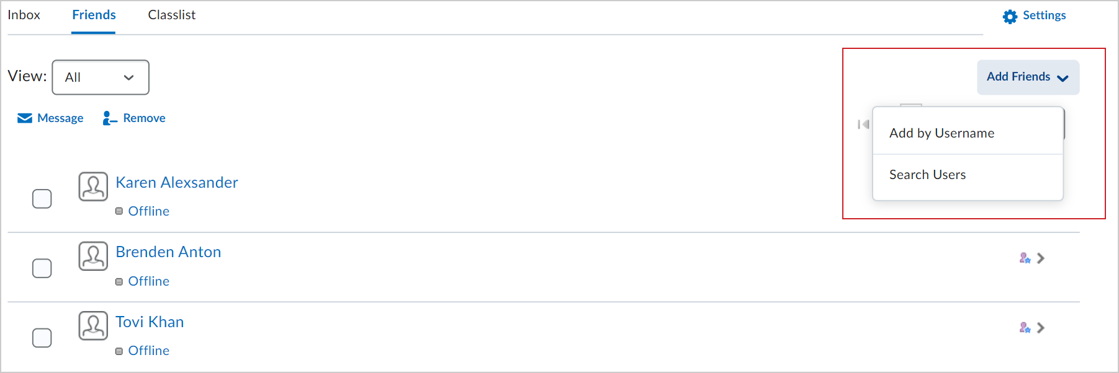Image resolution: width=1119 pixels, height=373 pixels.
Task: Open the View filter dropdown
Action: (101, 77)
